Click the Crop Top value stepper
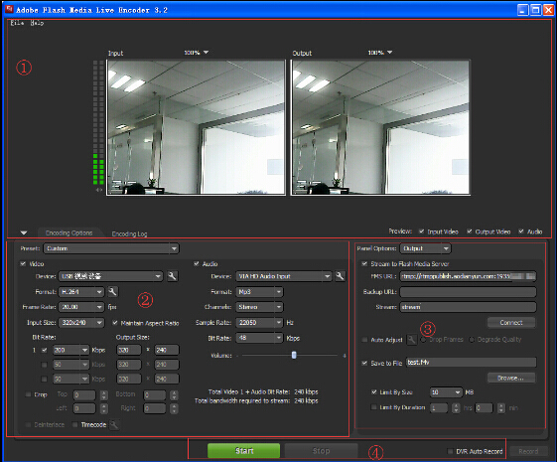 103,394
